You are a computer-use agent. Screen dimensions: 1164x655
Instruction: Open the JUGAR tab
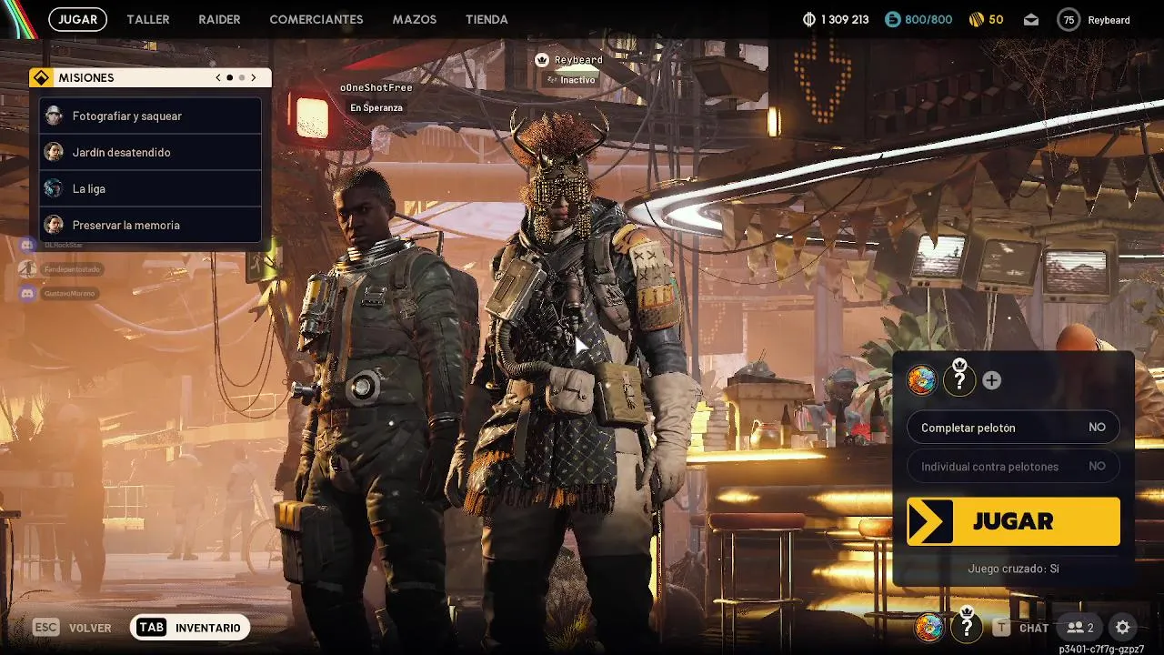point(77,19)
